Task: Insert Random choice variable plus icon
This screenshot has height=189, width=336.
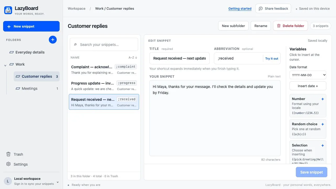Action: coord(323,124)
